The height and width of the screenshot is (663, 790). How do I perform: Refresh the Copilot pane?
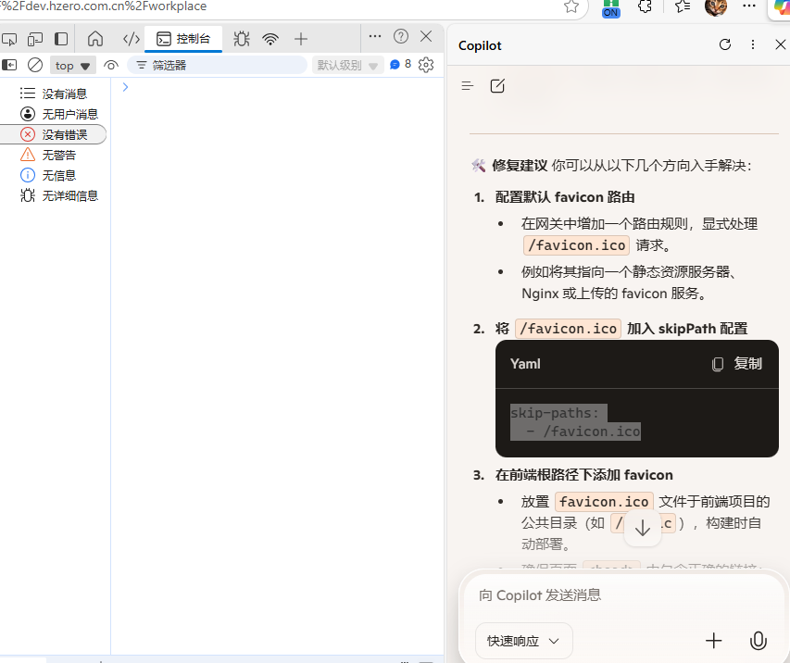[x=725, y=45]
